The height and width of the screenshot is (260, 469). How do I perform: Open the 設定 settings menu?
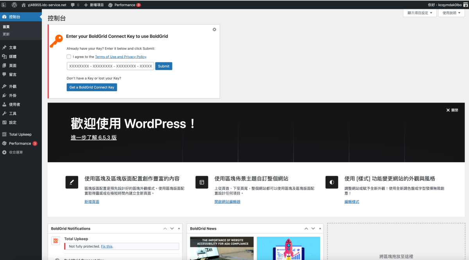pos(13,122)
